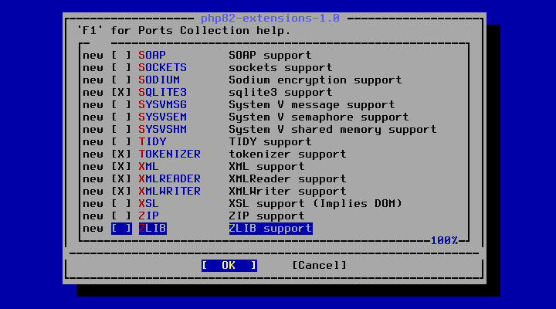Uncheck the XML support checkbox
The width and height of the screenshot is (556, 309).
(x=121, y=167)
